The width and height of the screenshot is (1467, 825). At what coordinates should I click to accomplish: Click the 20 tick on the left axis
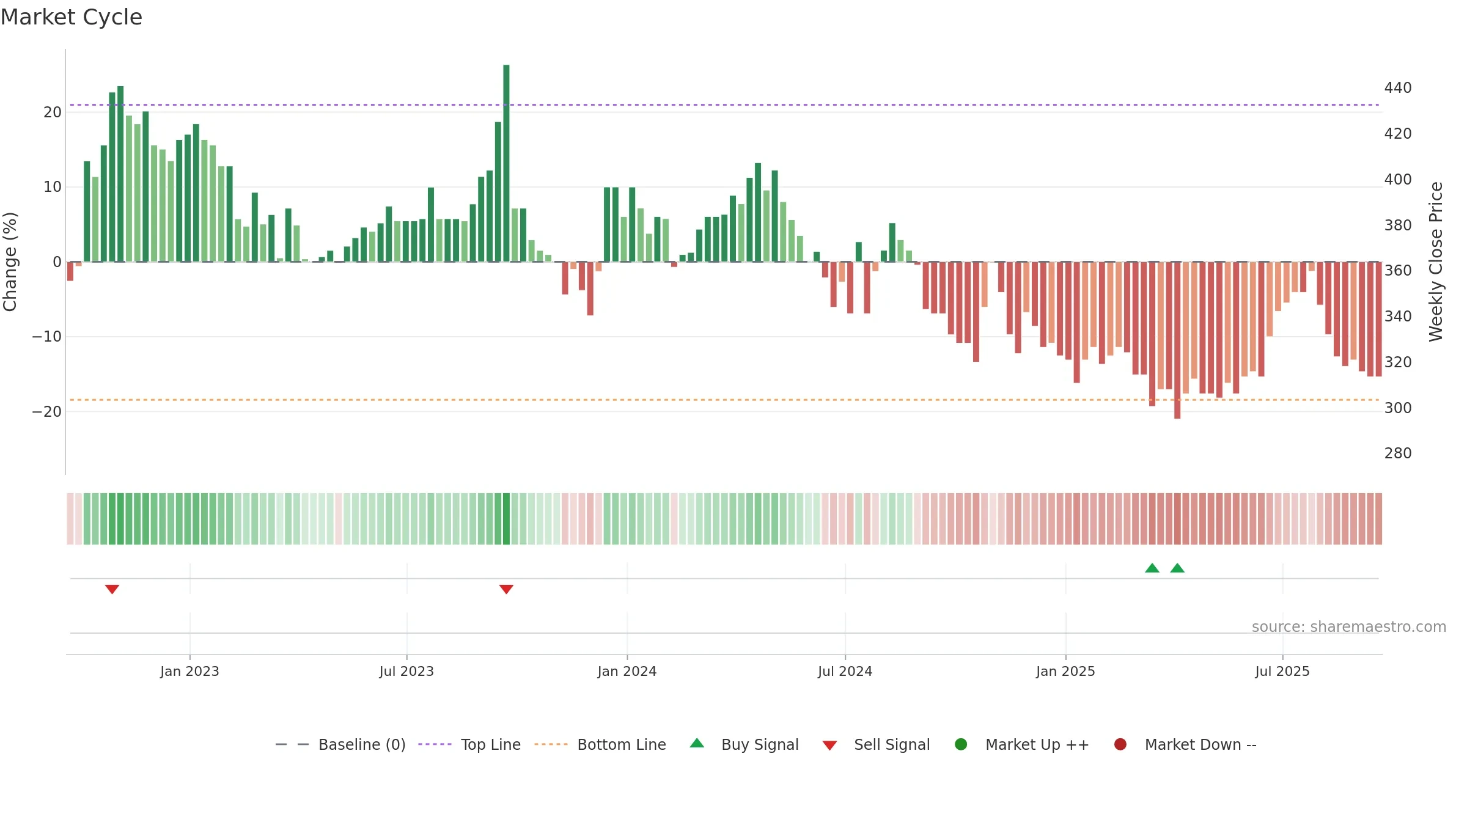point(53,112)
